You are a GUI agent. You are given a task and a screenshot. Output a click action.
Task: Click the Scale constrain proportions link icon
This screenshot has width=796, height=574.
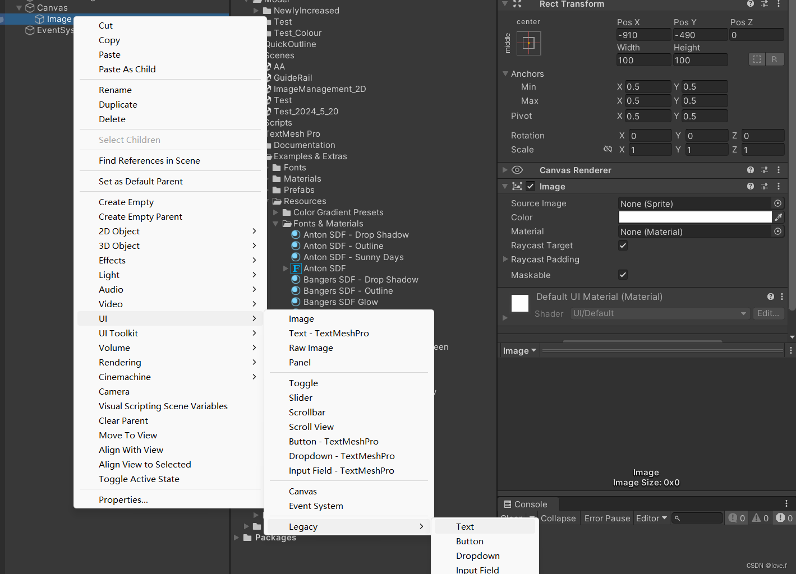pos(608,149)
